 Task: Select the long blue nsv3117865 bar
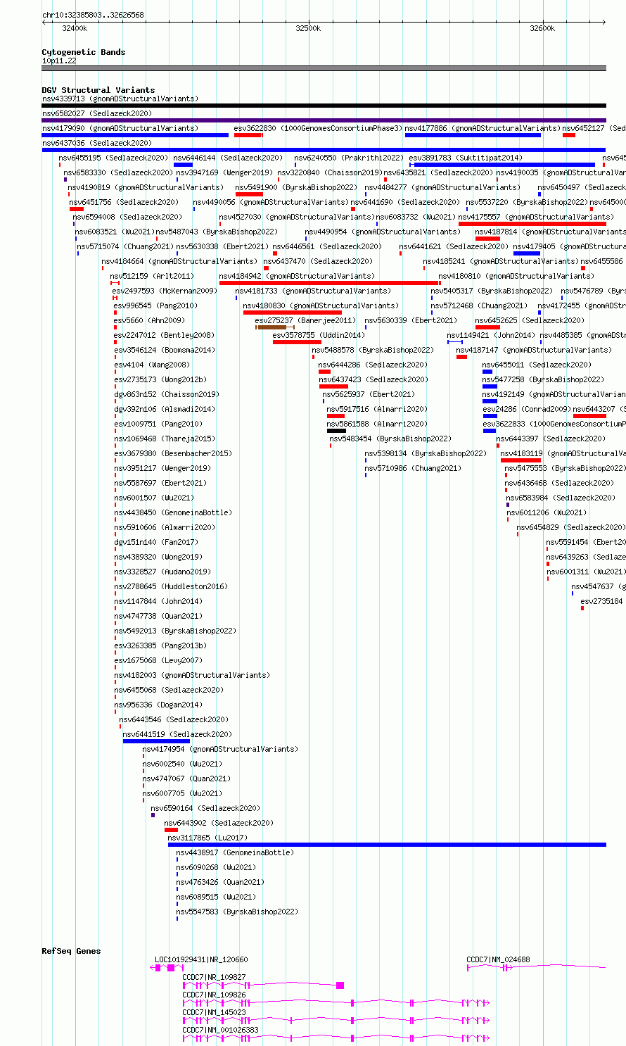coord(387,845)
